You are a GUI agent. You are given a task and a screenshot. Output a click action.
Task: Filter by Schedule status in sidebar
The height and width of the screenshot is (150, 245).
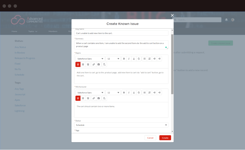19,75
